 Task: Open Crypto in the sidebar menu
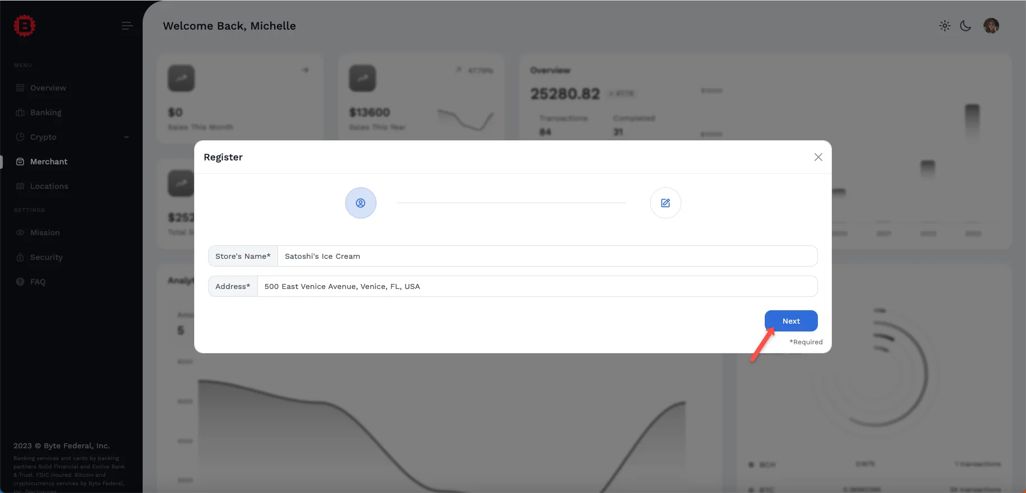tap(43, 137)
